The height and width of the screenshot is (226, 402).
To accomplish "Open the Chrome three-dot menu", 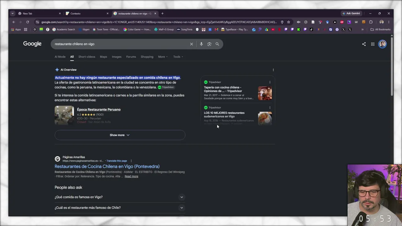I will (389, 22).
